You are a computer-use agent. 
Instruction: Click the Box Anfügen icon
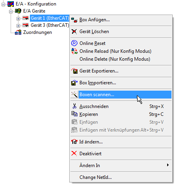[x=74, y=20]
